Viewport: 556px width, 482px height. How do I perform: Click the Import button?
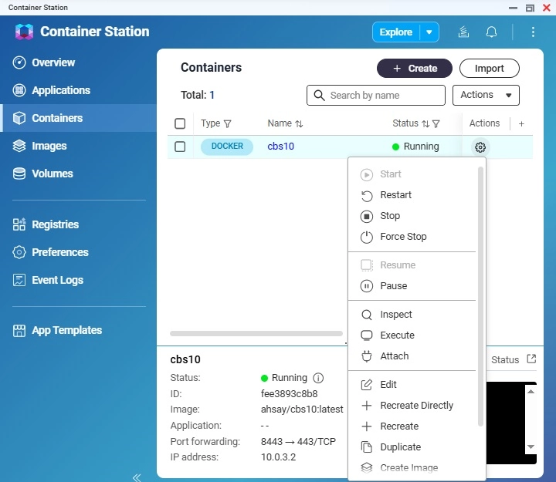pos(489,69)
